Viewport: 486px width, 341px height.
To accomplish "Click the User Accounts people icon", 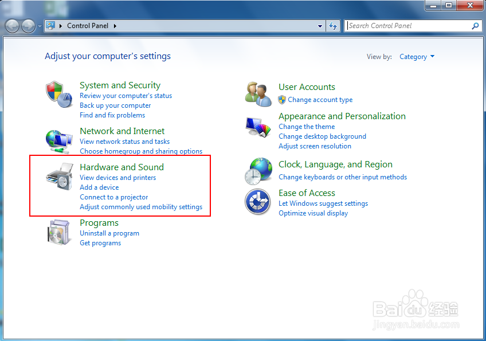I will coord(258,94).
